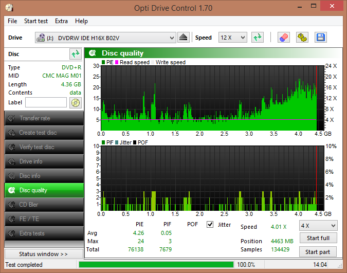Toggle the Jitter checkbox
The image size is (347, 273).
point(210,225)
